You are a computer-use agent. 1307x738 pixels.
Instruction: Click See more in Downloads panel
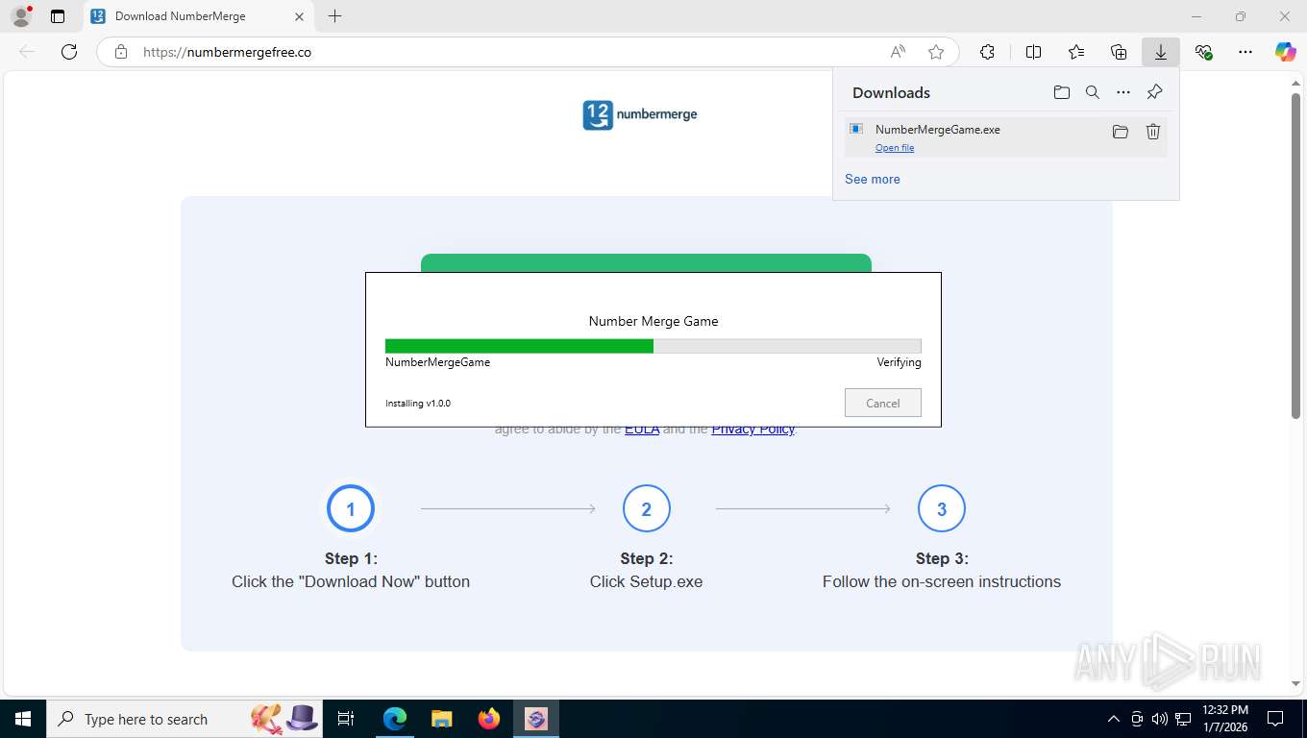coord(873,179)
